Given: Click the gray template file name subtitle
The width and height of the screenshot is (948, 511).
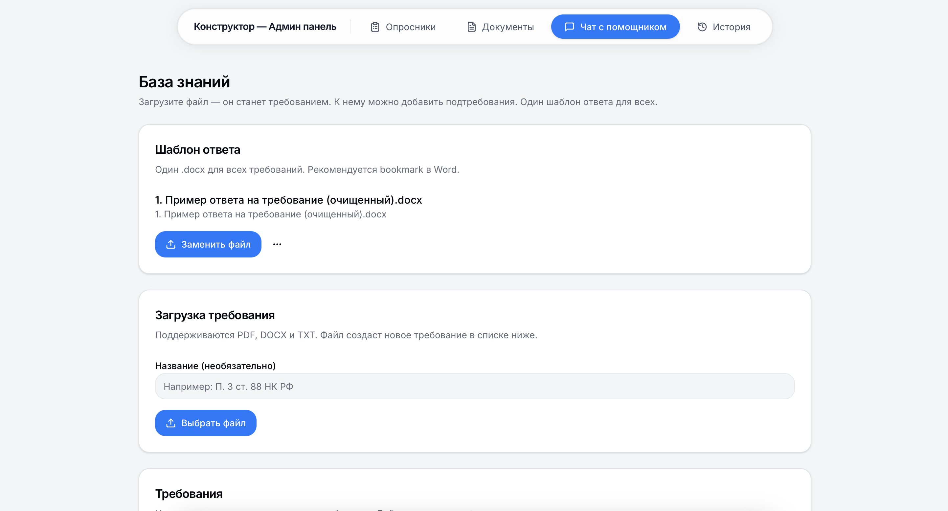Looking at the screenshot, I should point(270,214).
